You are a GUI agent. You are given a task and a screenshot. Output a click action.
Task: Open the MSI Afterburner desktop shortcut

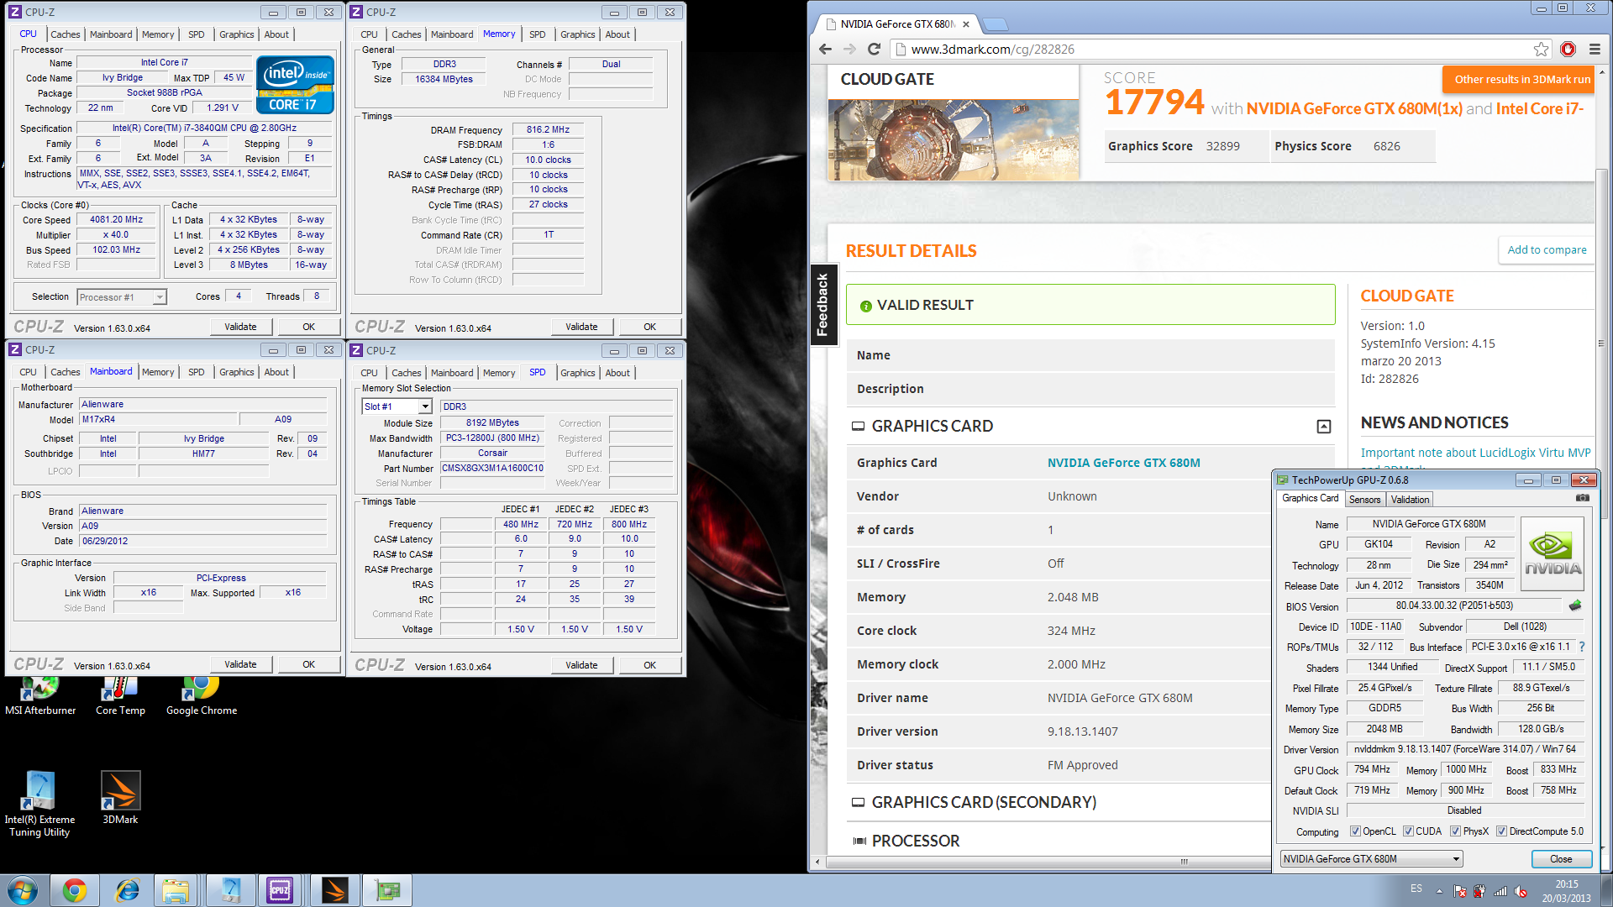tap(40, 695)
